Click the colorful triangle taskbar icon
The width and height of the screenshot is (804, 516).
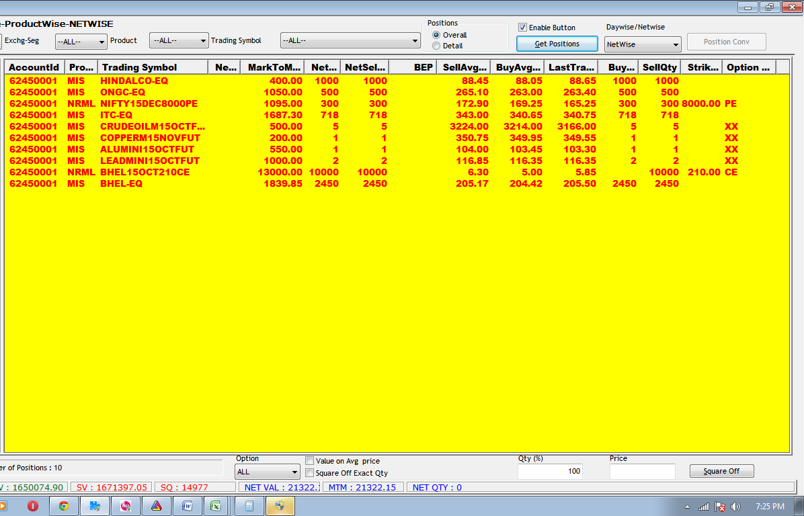157,507
